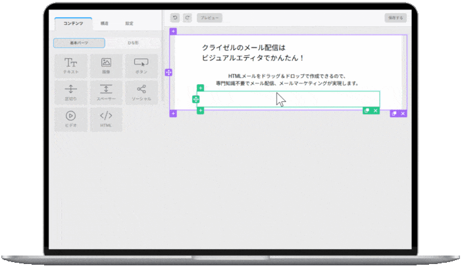Click the redo arrow button
462x268 pixels.
[187, 18]
